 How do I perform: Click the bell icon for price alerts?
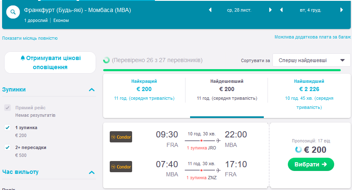click(23, 58)
